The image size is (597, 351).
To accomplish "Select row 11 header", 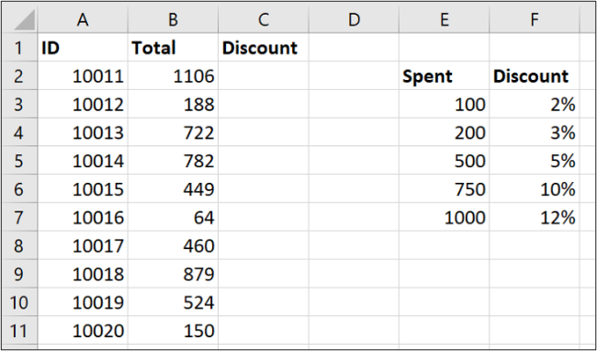I will [x=19, y=330].
